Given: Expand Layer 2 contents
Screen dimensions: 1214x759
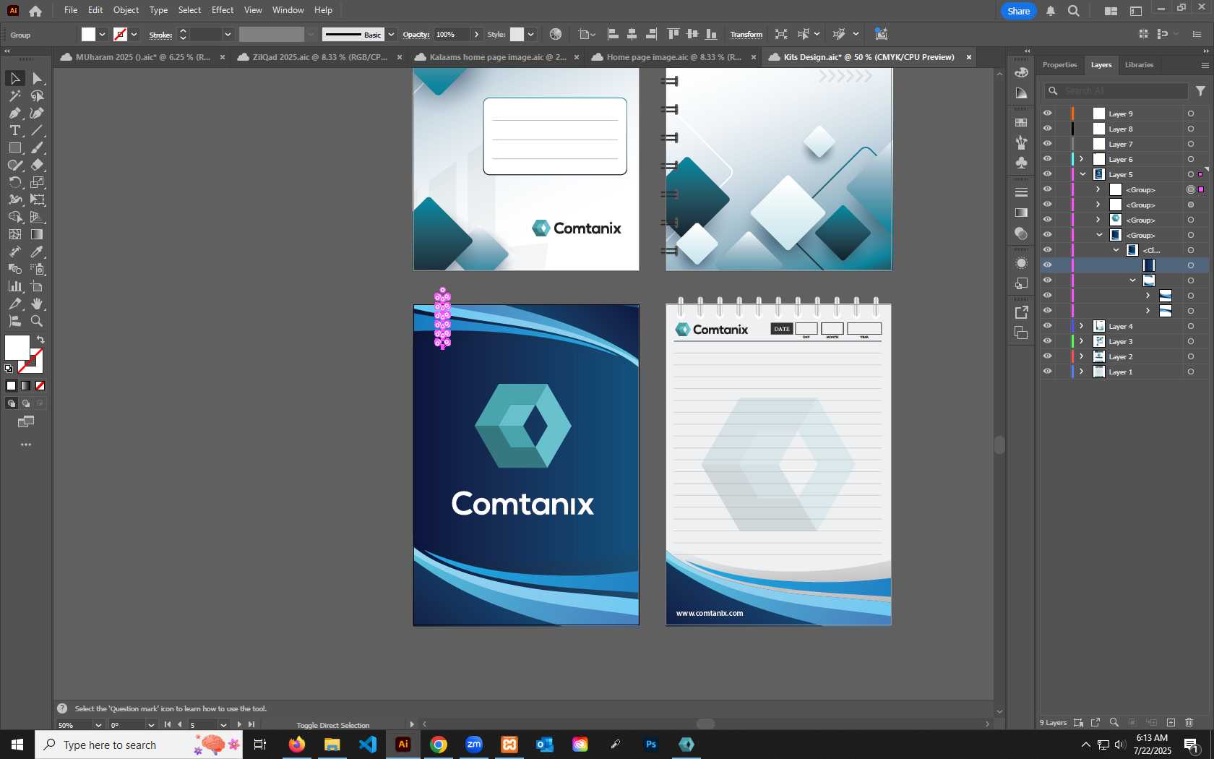Looking at the screenshot, I should pos(1082,356).
